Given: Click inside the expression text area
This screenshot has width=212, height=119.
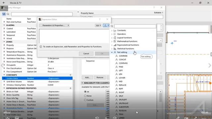Looking at the screenshot, I should pyautogui.click(x=74, y=36).
